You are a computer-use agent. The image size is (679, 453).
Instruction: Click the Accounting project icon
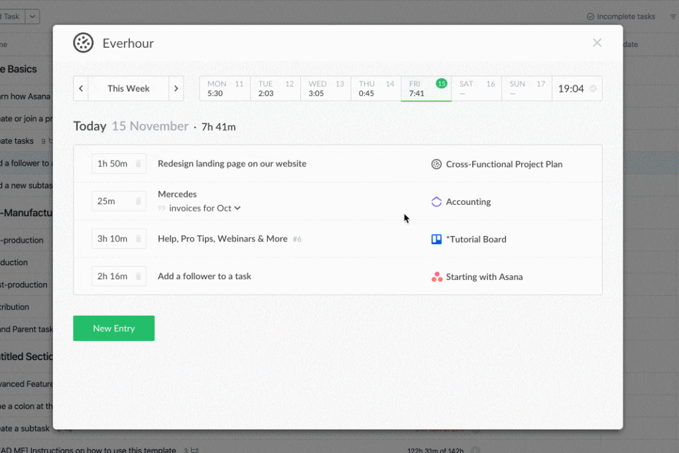pyautogui.click(x=437, y=202)
